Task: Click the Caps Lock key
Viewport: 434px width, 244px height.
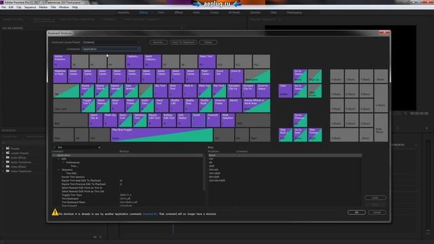Action: pos(66,106)
